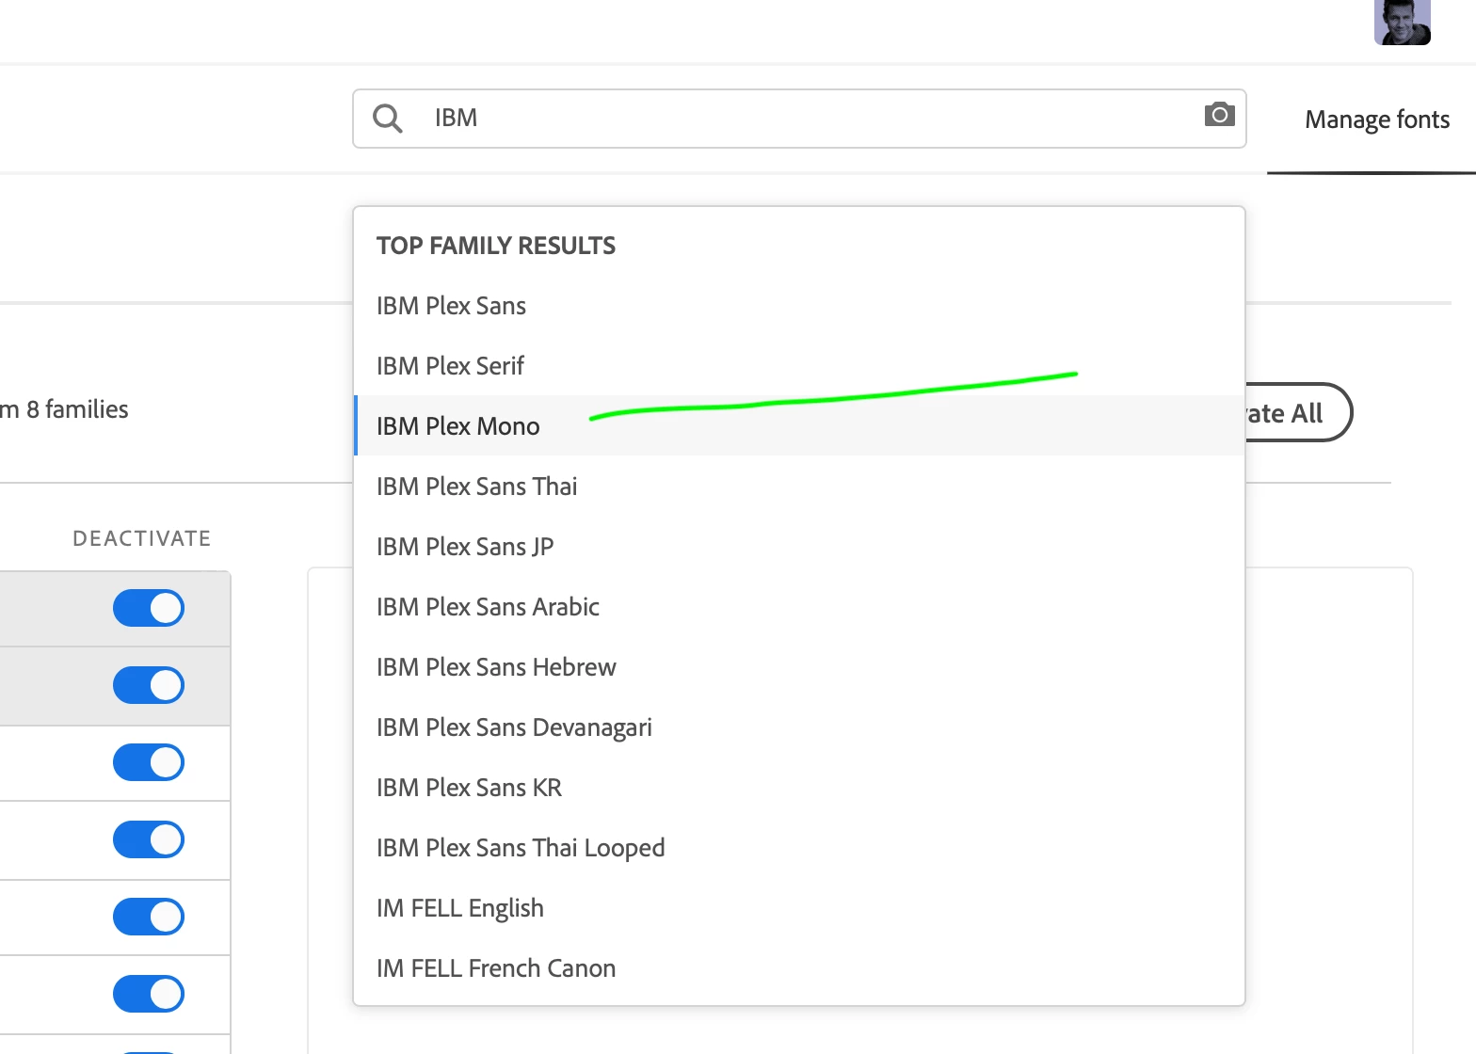The image size is (1476, 1054).
Task: Select IBM Plex Sans JP result
Action: click(x=799, y=546)
